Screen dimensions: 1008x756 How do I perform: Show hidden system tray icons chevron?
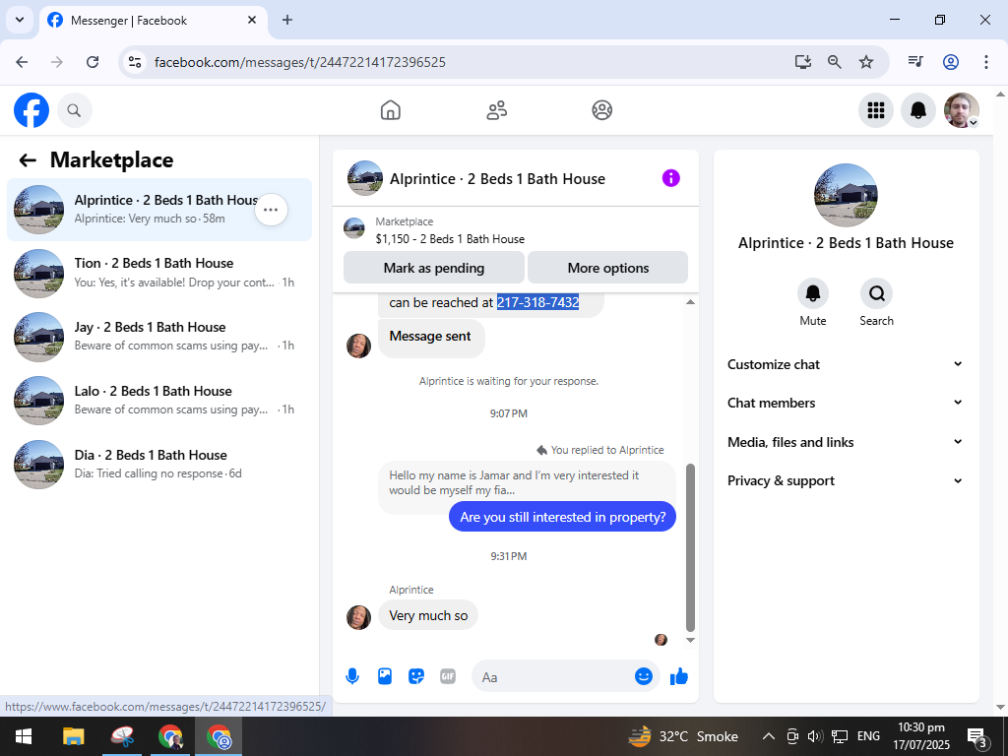[x=768, y=736]
